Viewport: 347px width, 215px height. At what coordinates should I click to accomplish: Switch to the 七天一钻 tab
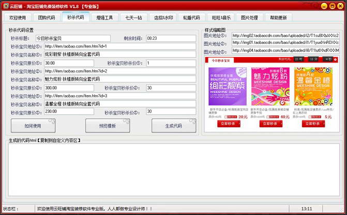point(133,18)
